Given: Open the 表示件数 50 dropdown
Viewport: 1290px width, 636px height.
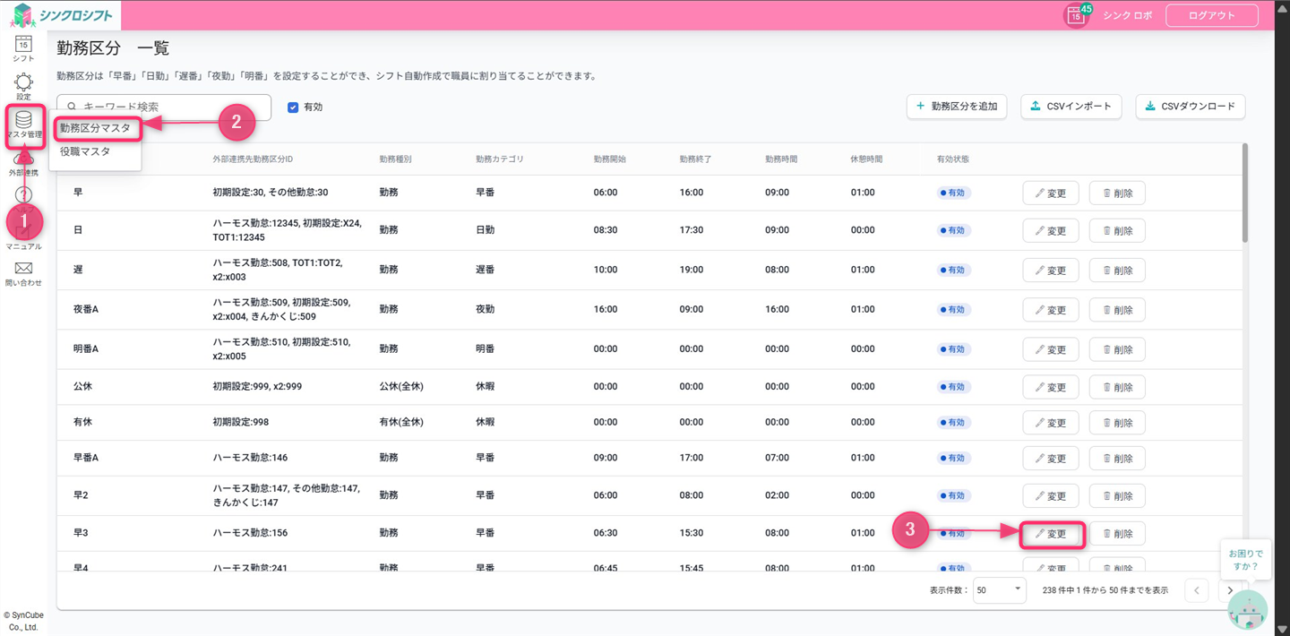Looking at the screenshot, I should coord(999,590).
